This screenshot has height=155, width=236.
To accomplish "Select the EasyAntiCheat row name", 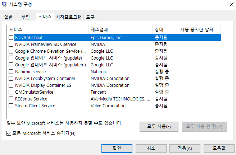I will click(29, 38).
